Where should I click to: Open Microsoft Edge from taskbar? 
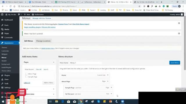[x=63, y=101]
